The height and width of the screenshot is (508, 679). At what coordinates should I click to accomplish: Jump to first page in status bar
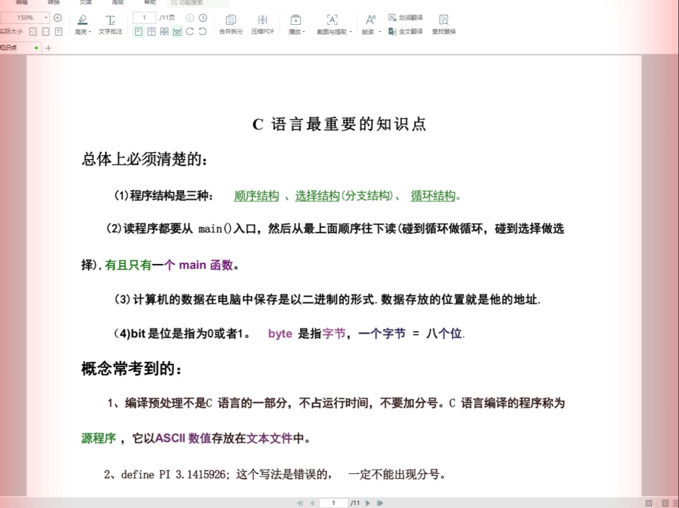click(x=300, y=503)
